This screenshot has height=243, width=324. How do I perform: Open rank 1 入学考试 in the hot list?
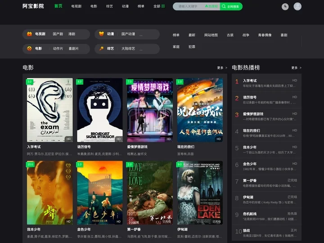(266, 83)
